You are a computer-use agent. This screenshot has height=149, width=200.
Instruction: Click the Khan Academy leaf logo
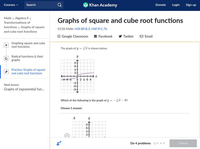[x=86, y=5]
